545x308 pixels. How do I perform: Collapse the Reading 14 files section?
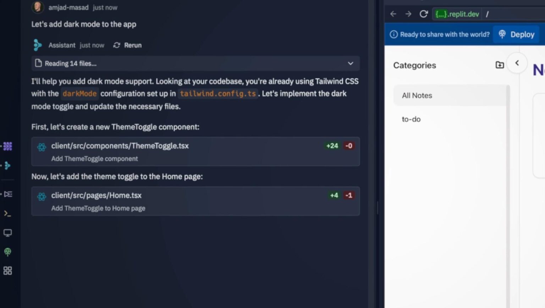pyautogui.click(x=351, y=63)
